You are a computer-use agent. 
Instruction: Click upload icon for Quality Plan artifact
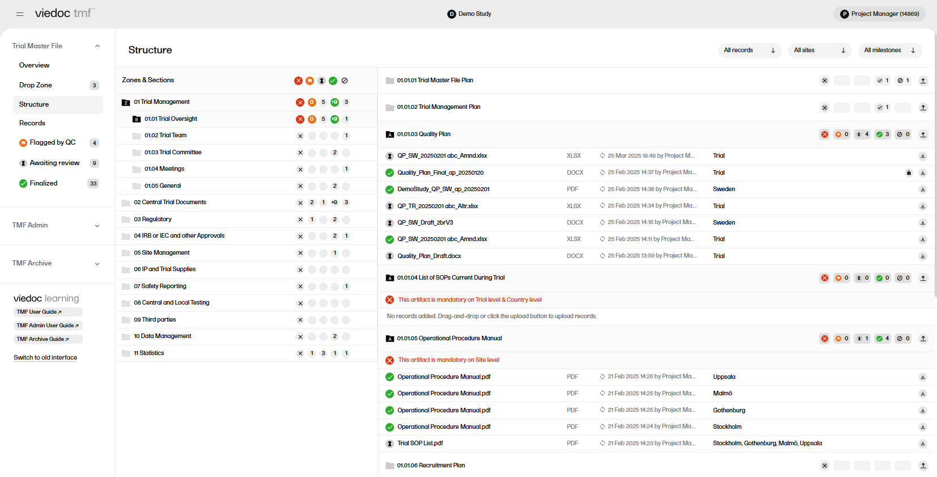[923, 134]
